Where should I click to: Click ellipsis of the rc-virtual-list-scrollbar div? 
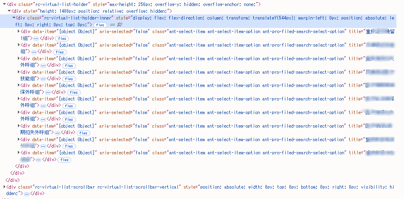point(26,194)
